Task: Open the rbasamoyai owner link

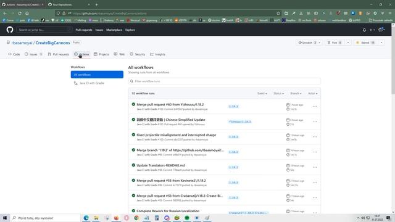Action: pyautogui.click(x=22, y=43)
